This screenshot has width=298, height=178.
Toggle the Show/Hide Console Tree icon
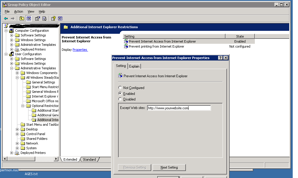click(28, 19)
